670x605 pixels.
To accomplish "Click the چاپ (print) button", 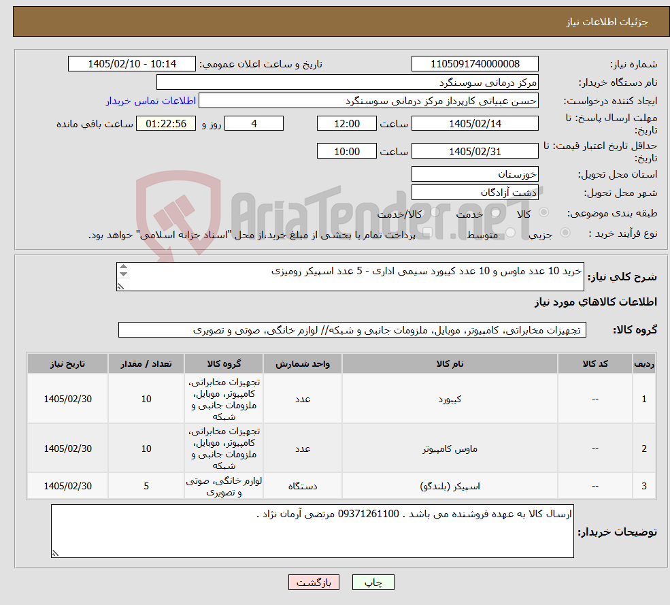I will click(373, 583).
